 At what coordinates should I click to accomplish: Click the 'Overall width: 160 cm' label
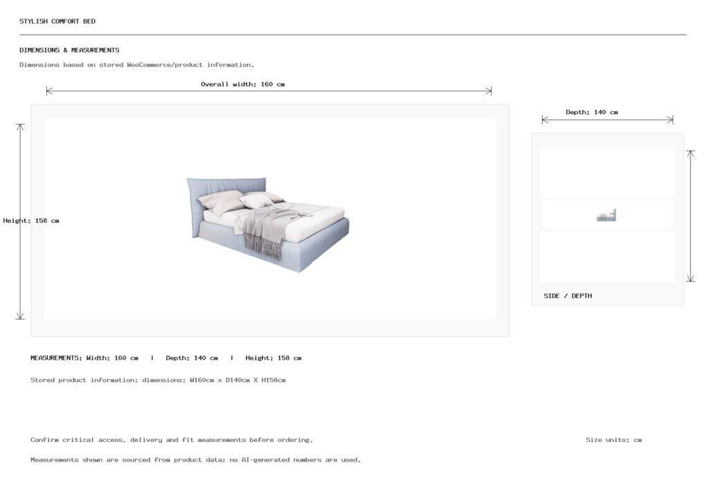click(243, 84)
